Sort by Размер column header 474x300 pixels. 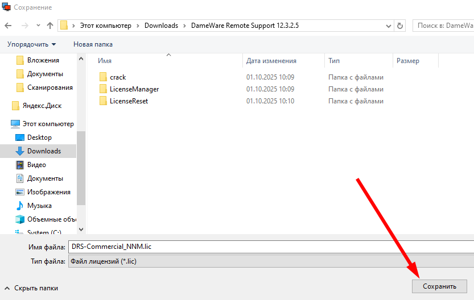pyautogui.click(x=408, y=61)
